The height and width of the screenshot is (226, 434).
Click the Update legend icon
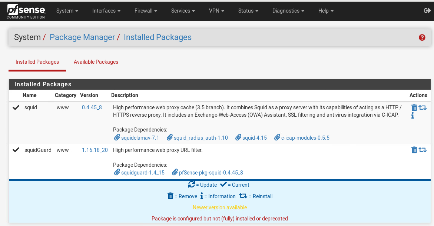coord(192,185)
